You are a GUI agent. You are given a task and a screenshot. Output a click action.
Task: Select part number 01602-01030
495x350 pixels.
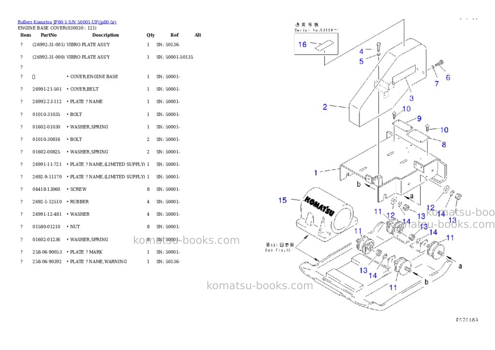[x=46, y=127]
